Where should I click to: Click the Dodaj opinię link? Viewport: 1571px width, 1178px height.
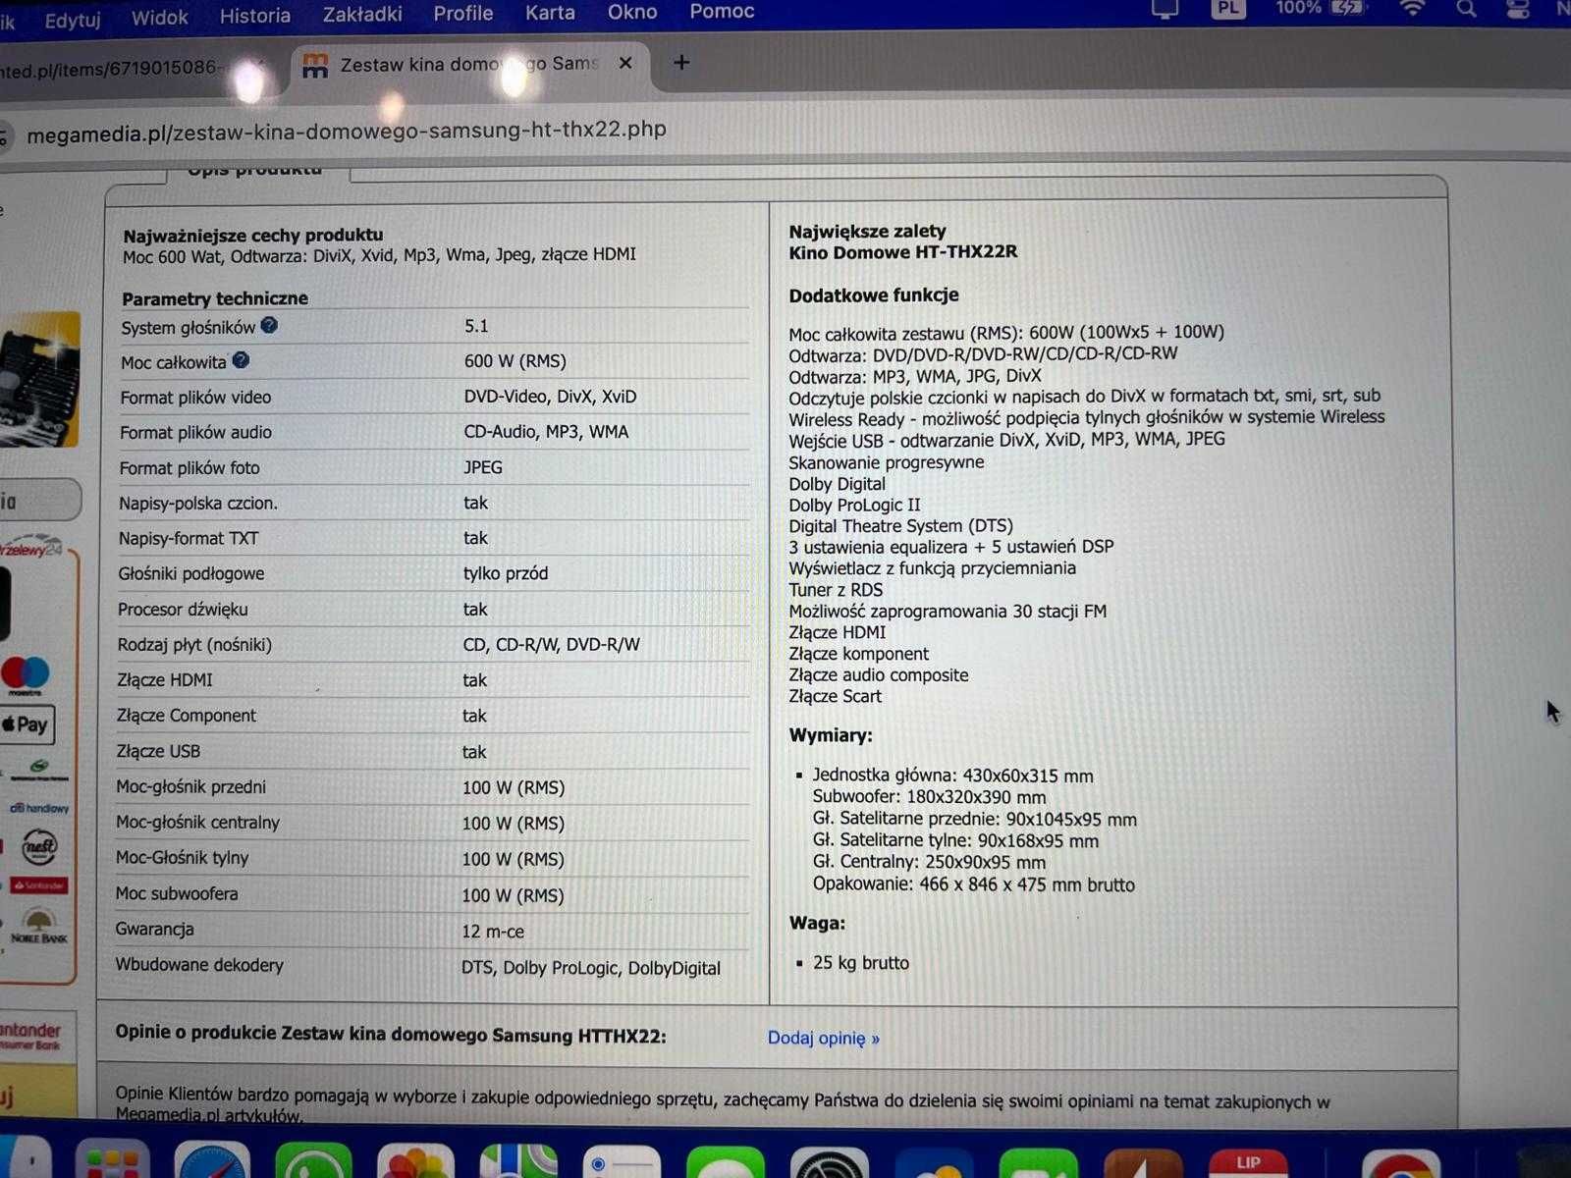(x=823, y=1038)
